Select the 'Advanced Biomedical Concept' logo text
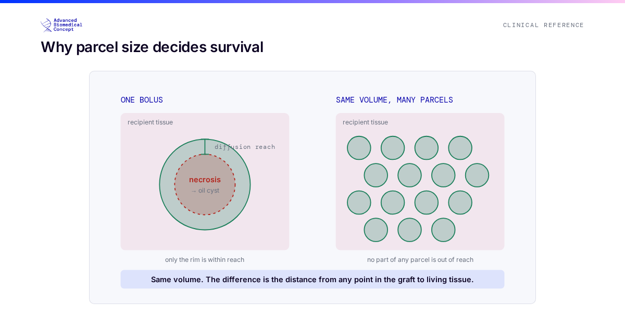Screen dimensions: 625x328 pyautogui.click(x=68, y=25)
